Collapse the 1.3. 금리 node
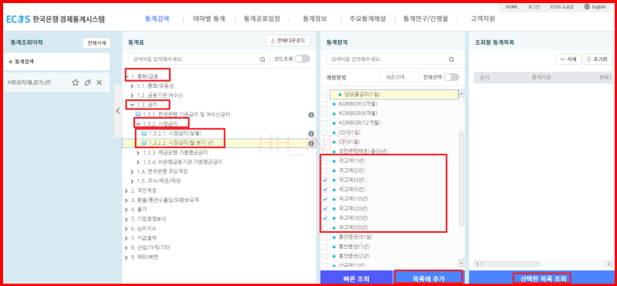 tap(133, 105)
